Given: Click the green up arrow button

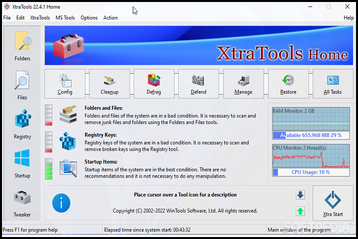Looking at the screenshot, I should (300, 211).
